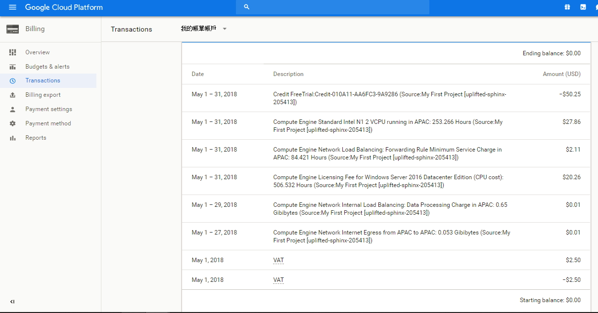The height and width of the screenshot is (313, 598).
Task: Select Transactions in the sidebar
Action: (x=43, y=80)
